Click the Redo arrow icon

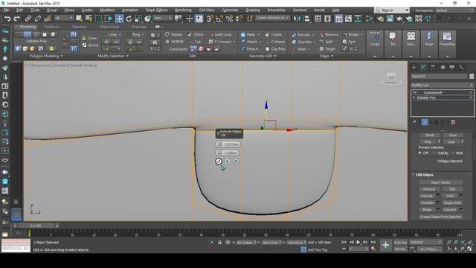click(x=16, y=19)
